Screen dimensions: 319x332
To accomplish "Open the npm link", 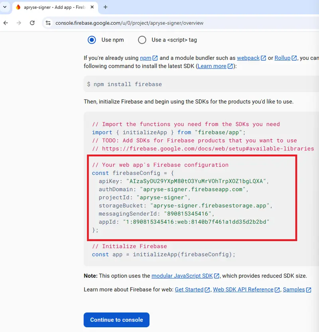I will pyautogui.click(x=146, y=58).
